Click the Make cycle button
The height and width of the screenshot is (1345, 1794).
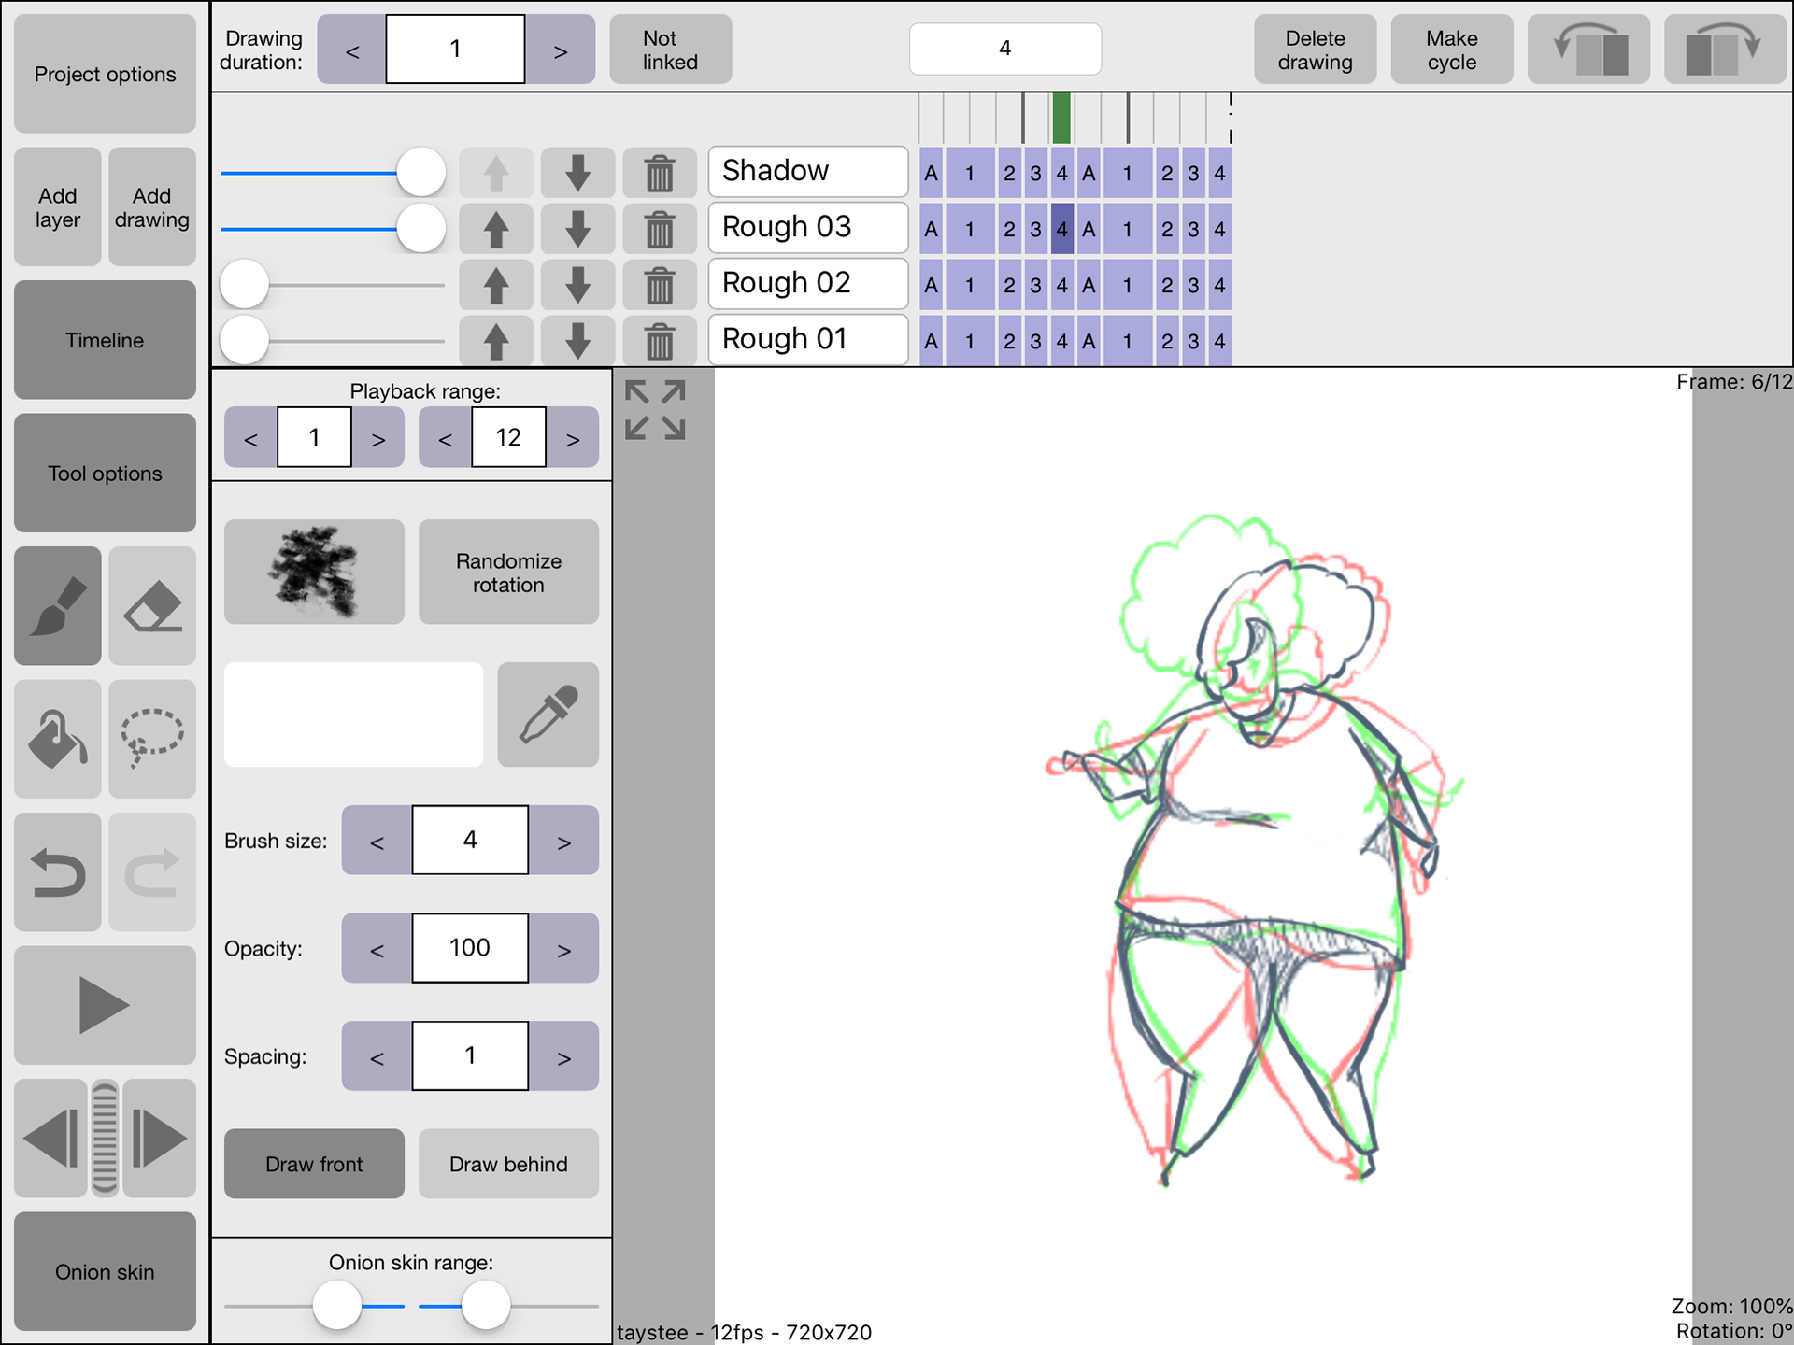[1451, 50]
